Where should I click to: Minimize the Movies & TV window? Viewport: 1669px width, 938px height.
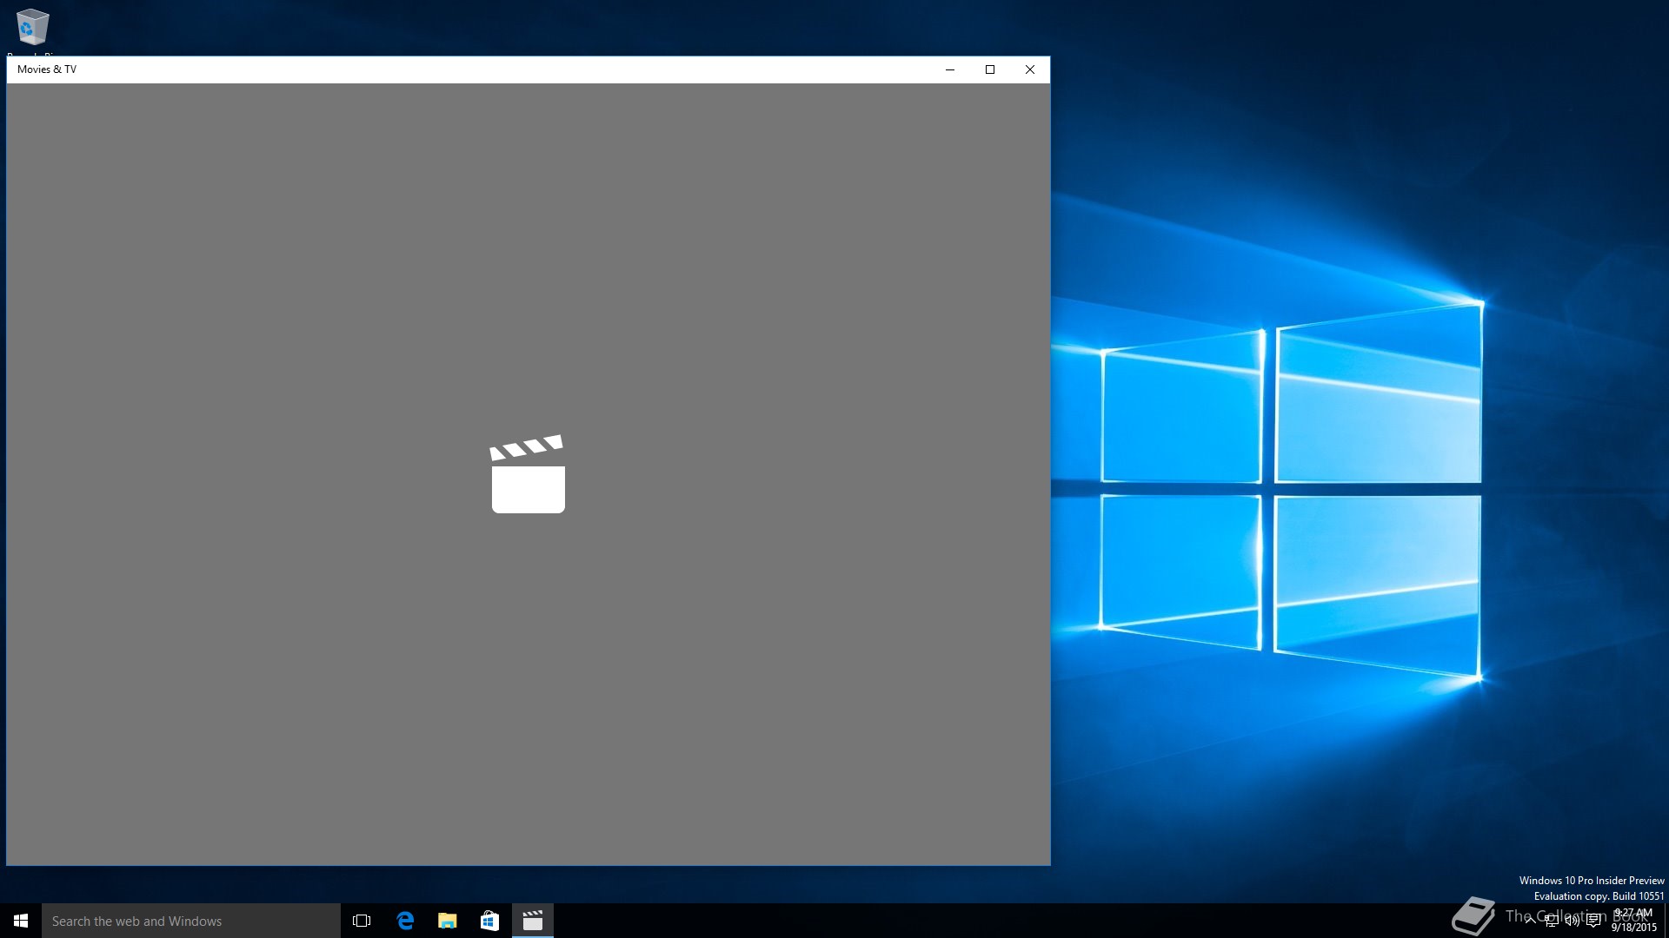[950, 69]
